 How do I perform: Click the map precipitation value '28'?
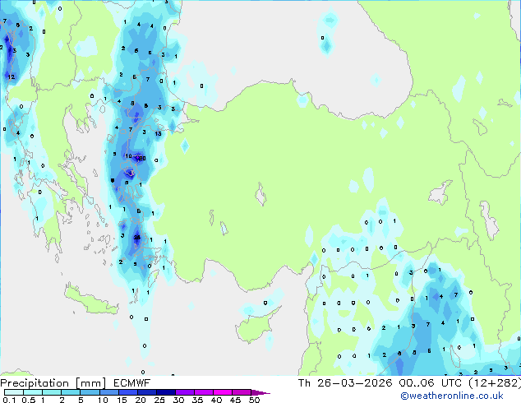[x=137, y=238]
